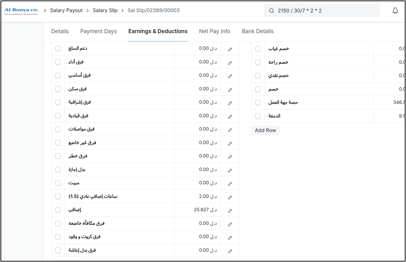Edit the مبيت row using pencil icon
This screenshot has width=406, height=262.
(230, 184)
